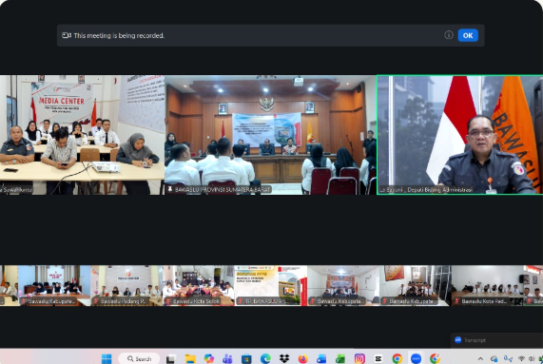Click the muted mic icon on Bawaslu Kota Solok

168,301
